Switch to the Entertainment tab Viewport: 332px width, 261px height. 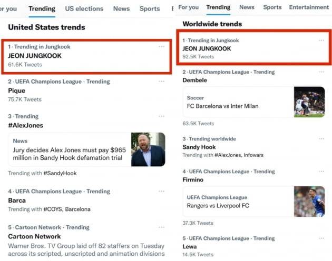click(309, 7)
